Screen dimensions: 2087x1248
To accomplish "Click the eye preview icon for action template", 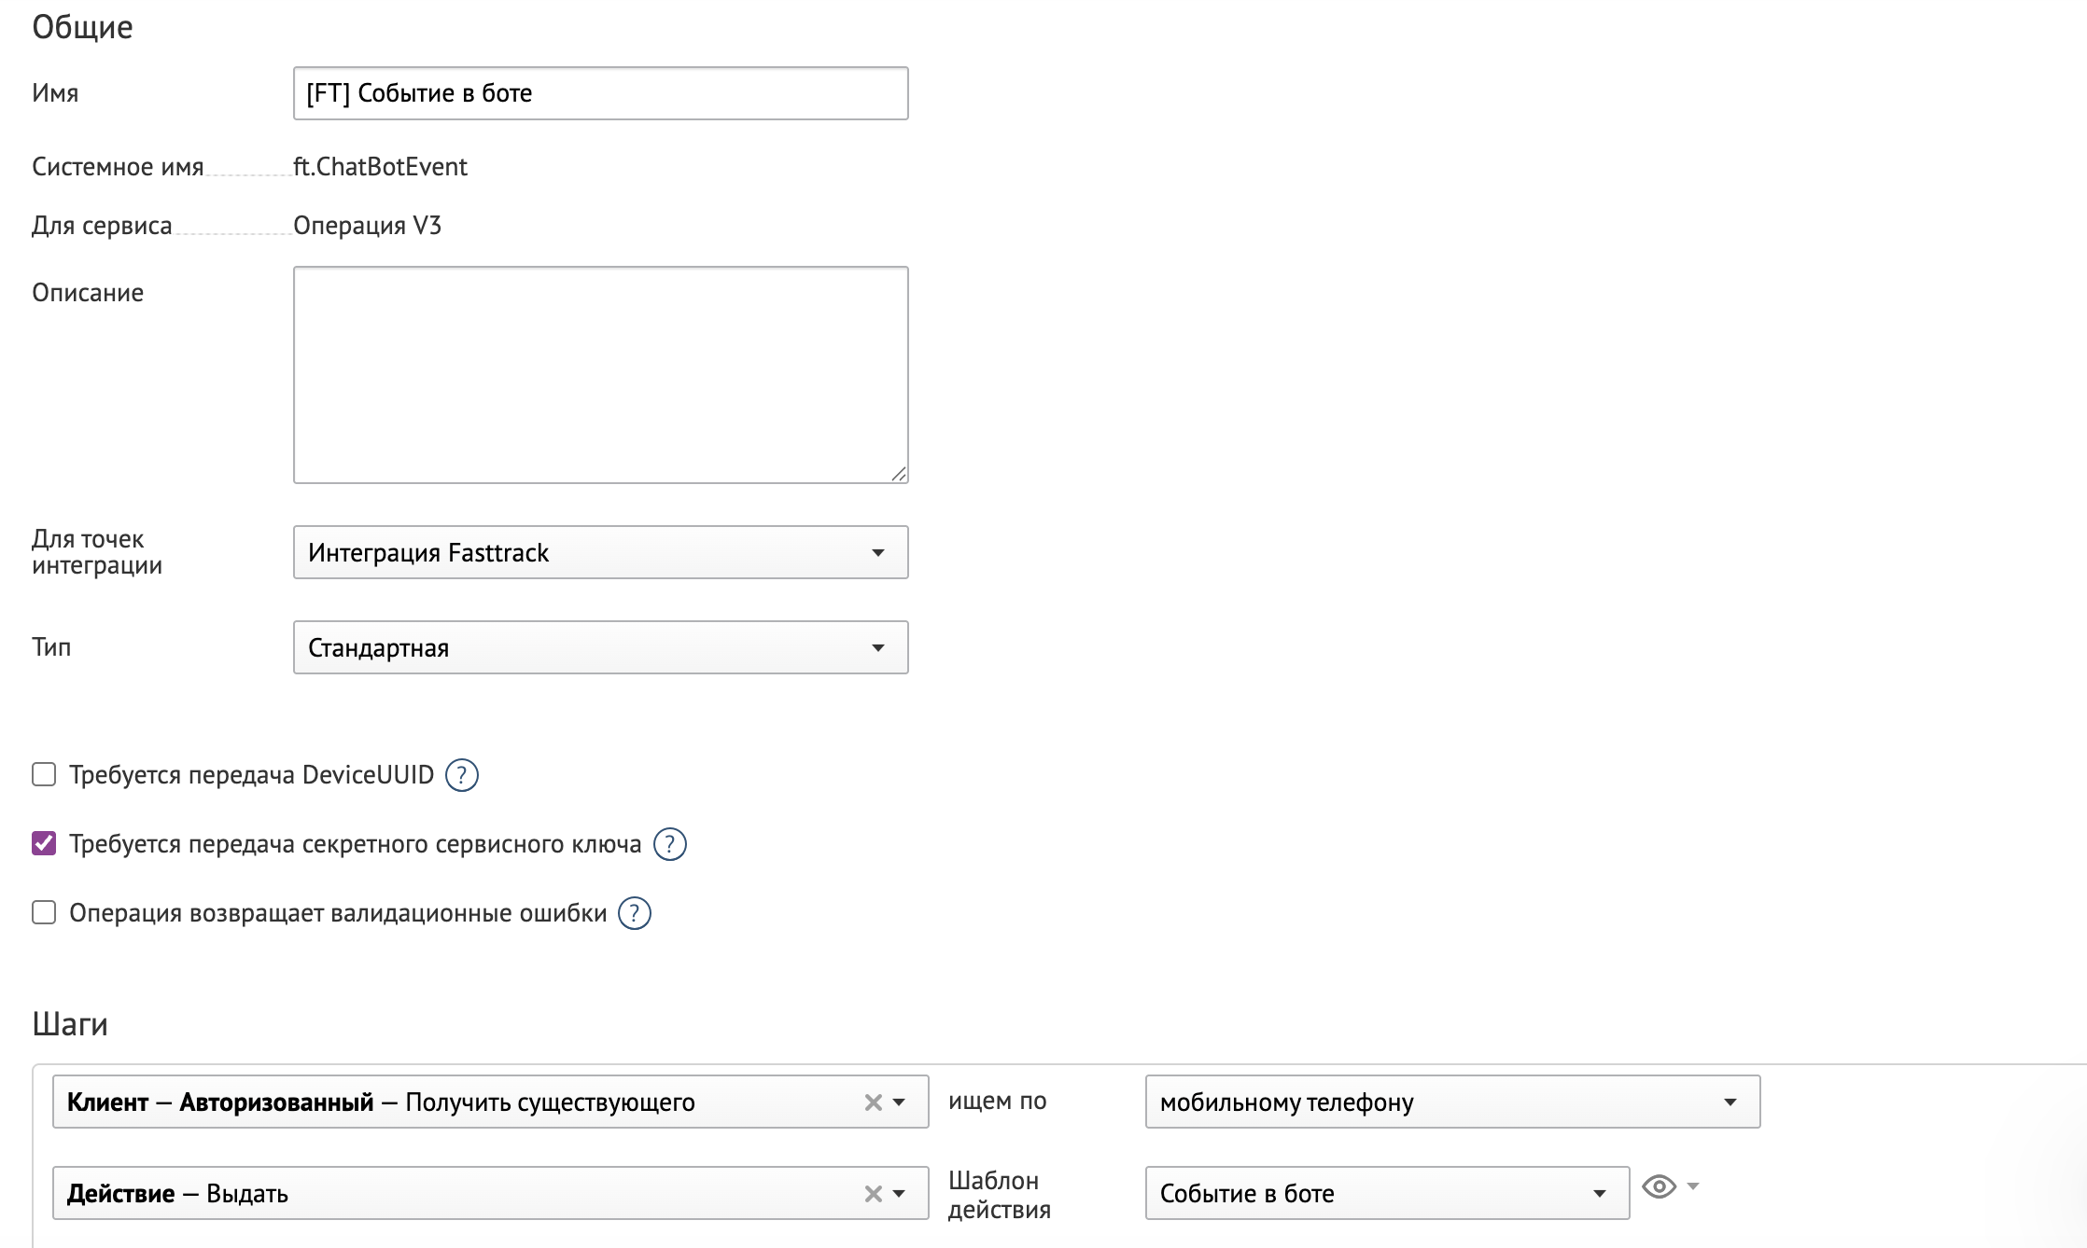I will pyautogui.click(x=1659, y=1186).
